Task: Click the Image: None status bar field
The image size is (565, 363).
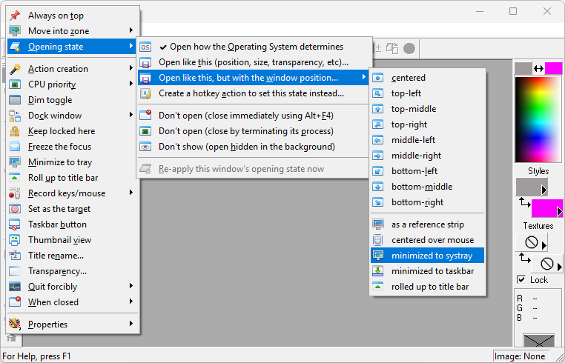Action: 526,356
